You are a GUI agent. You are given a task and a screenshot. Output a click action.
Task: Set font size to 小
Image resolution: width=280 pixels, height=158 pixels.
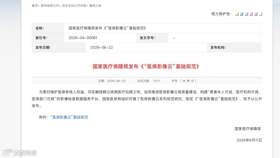click(192, 81)
